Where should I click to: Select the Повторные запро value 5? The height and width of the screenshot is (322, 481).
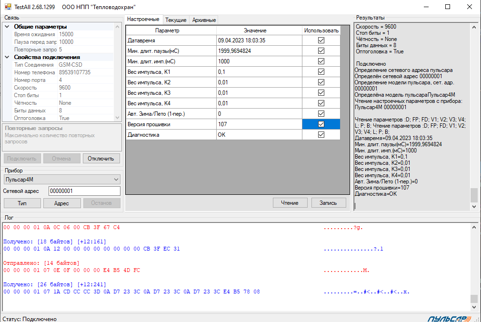(x=60, y=50)
